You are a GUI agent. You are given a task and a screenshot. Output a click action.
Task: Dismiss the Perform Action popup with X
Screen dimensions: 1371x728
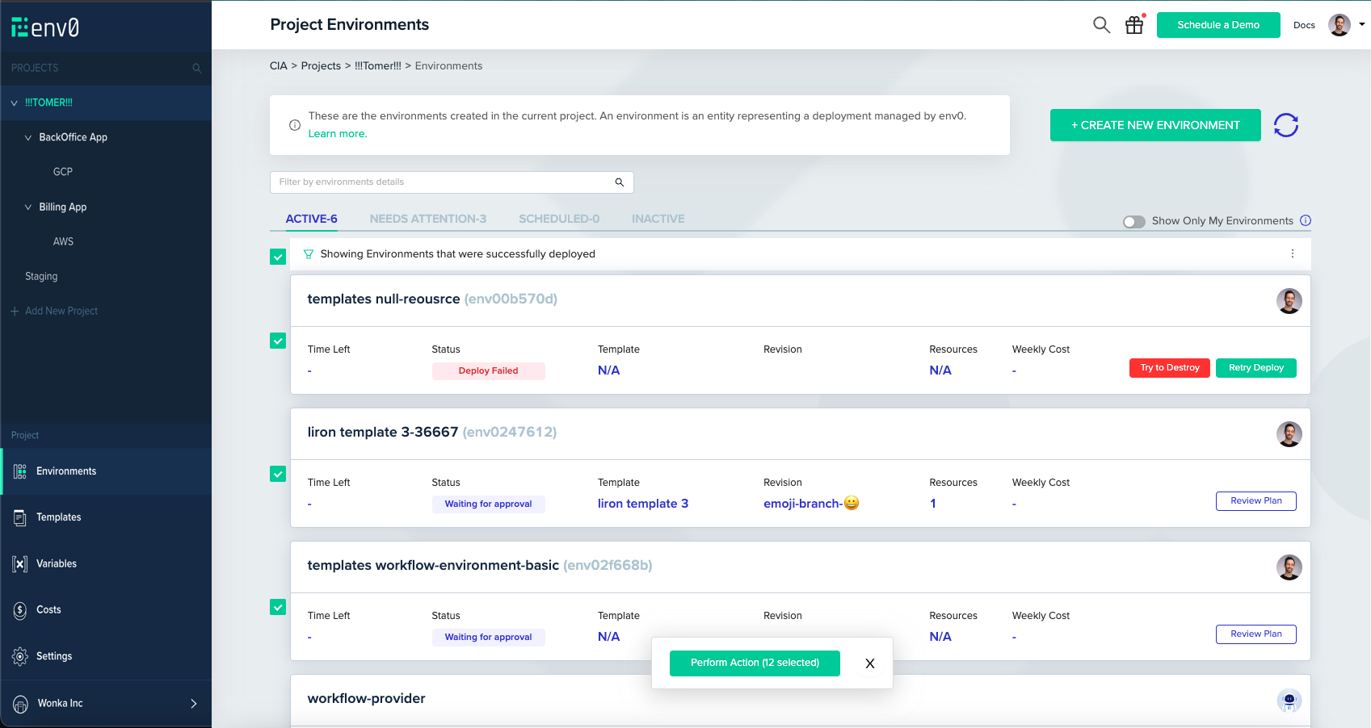869,663
